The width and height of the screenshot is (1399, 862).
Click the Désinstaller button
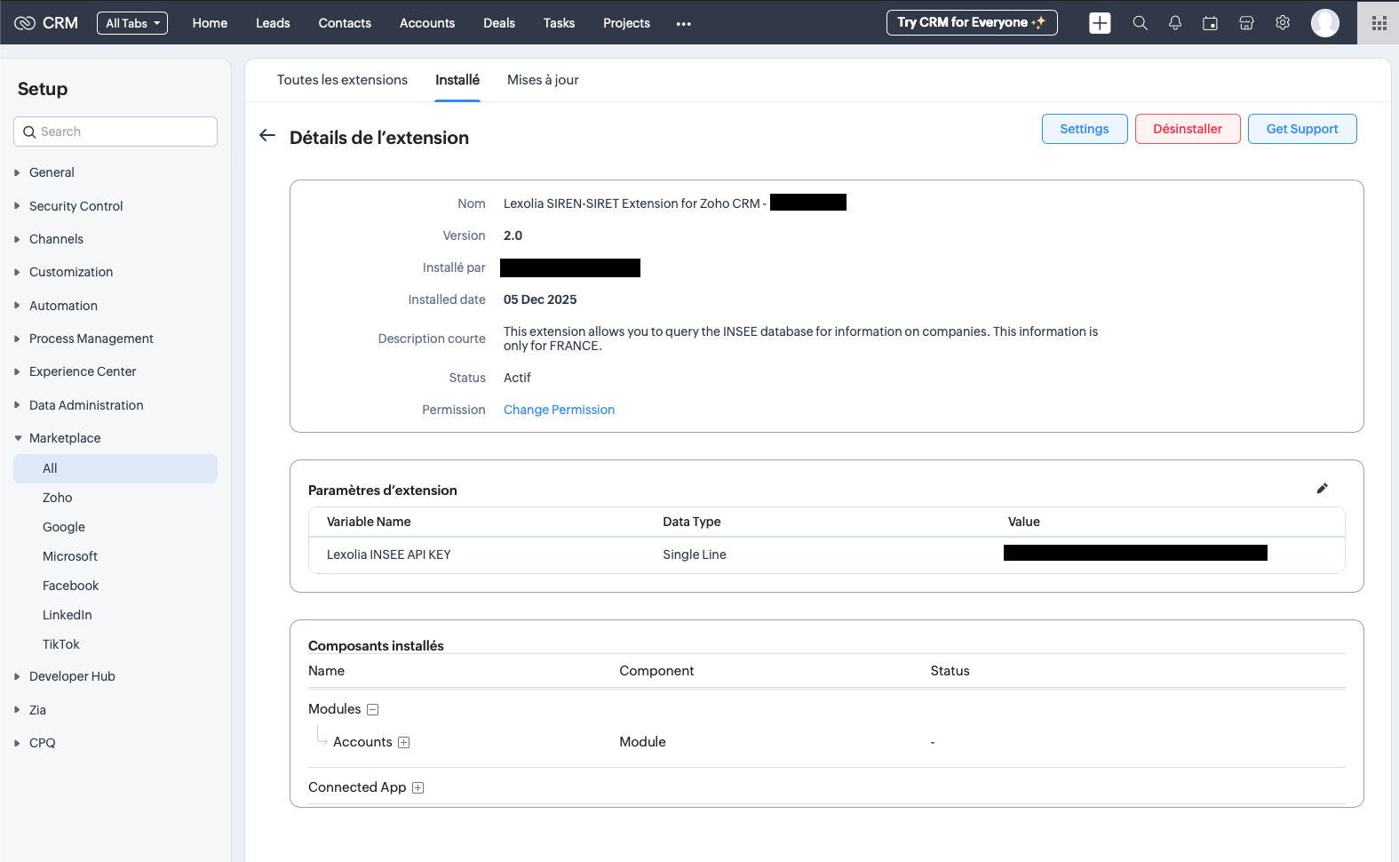(x=1188, y=129)
